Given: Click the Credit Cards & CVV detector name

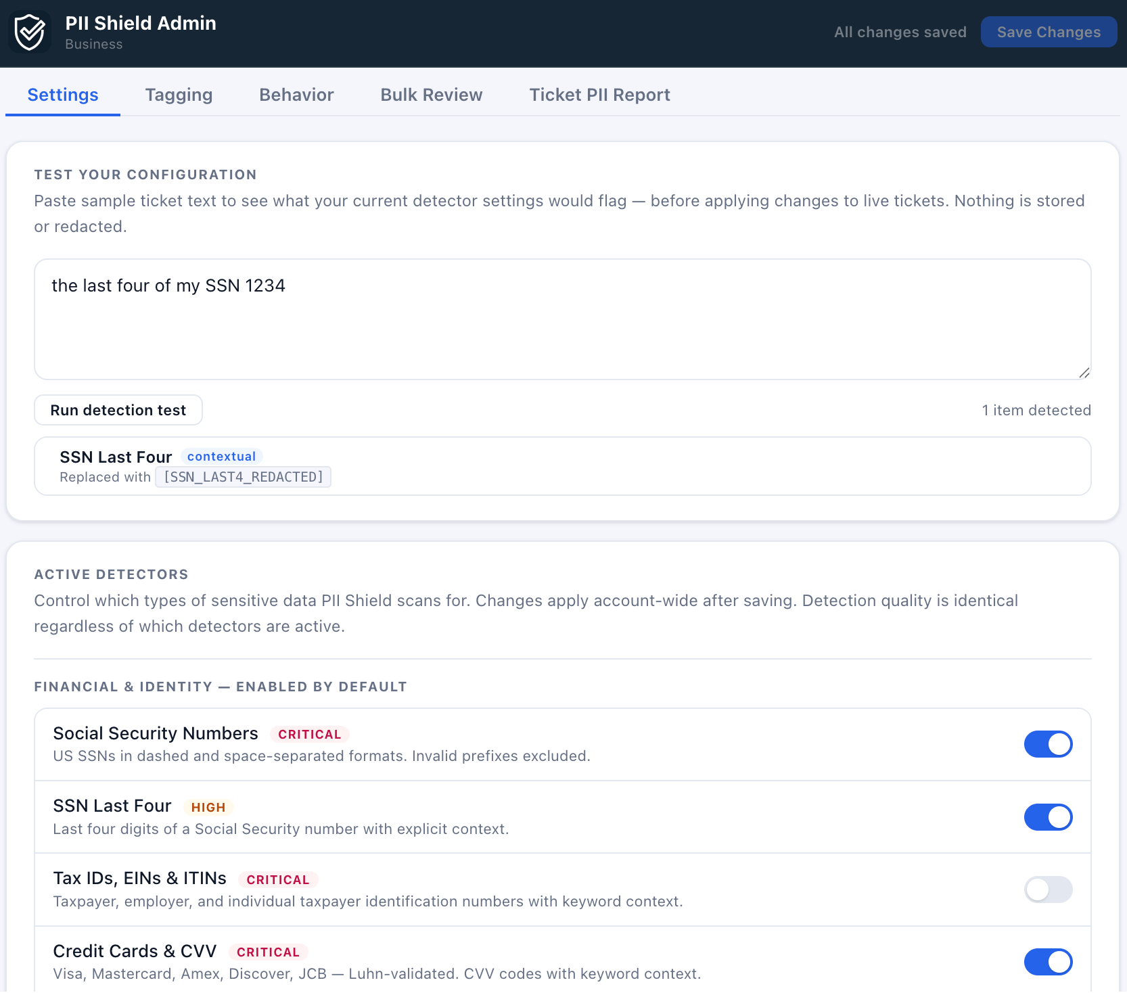Looking at the screenshot, I should (x=135, y=951).
